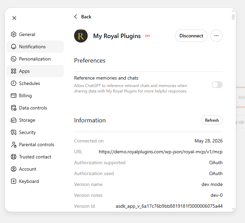Screen dimensions: 245x223
Task: Click the Version Id value asdk_app_v_6a17c76...
Action: (169, 206)
